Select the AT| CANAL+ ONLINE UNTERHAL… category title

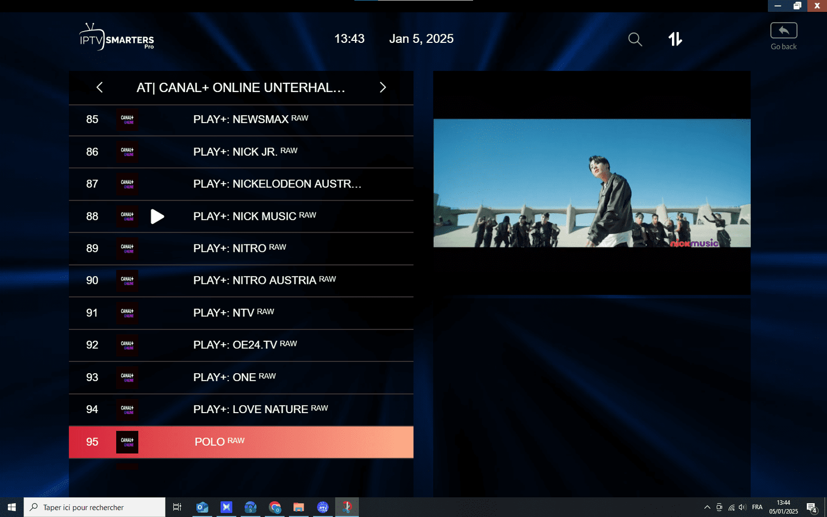241,88
